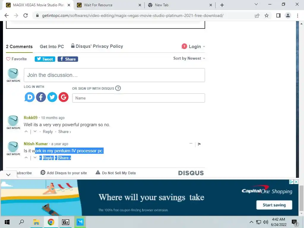Reload the current page
This screenshot has width=304, height=228.
click(26, 15)
